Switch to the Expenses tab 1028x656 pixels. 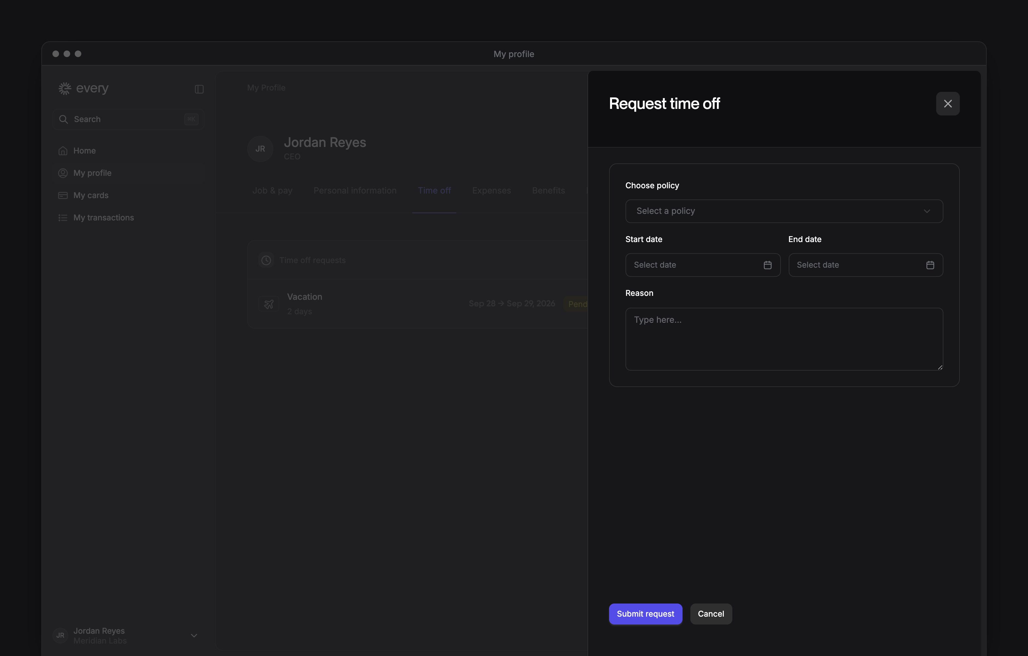pos(491,191)
